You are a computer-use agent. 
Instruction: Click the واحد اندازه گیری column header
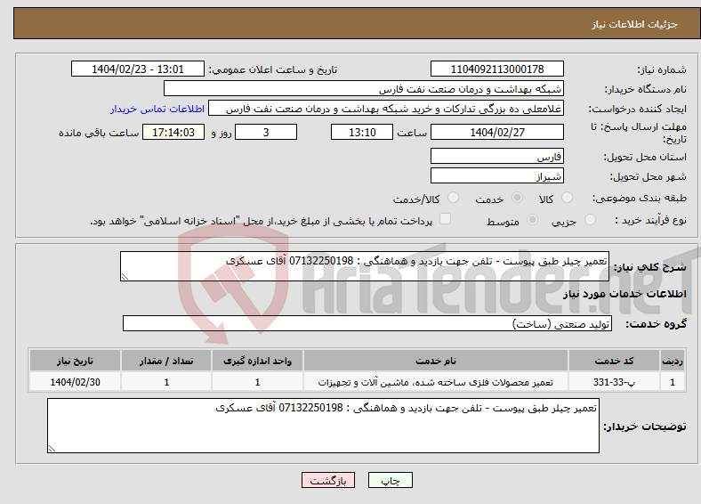pyautogui.click(x=257, y=361)
